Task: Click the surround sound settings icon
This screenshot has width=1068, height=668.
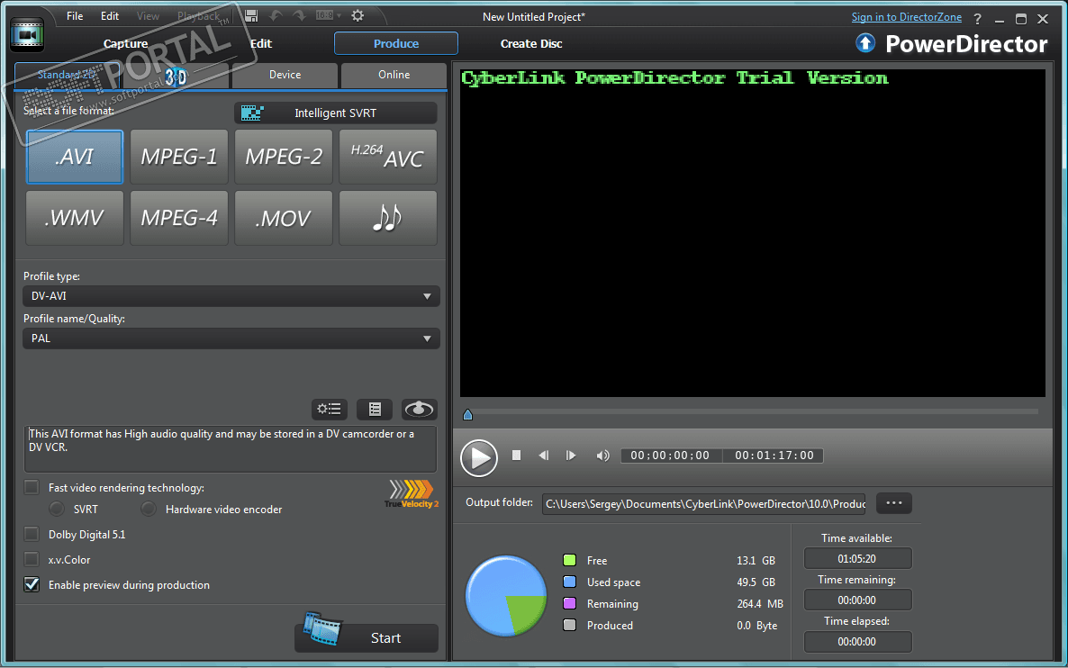Action: click(419, 410)
